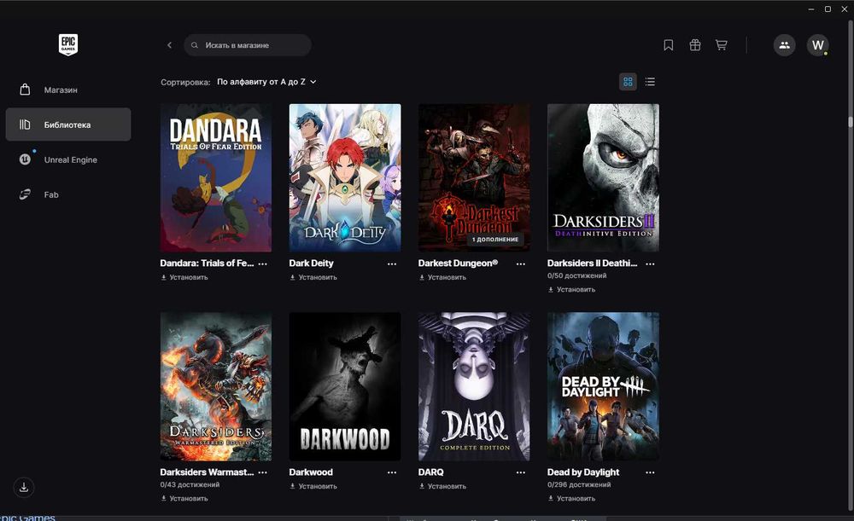This screenshot has width=854, height=521.
Task: Open more options for Dark Deity
Action: (392, 263)
